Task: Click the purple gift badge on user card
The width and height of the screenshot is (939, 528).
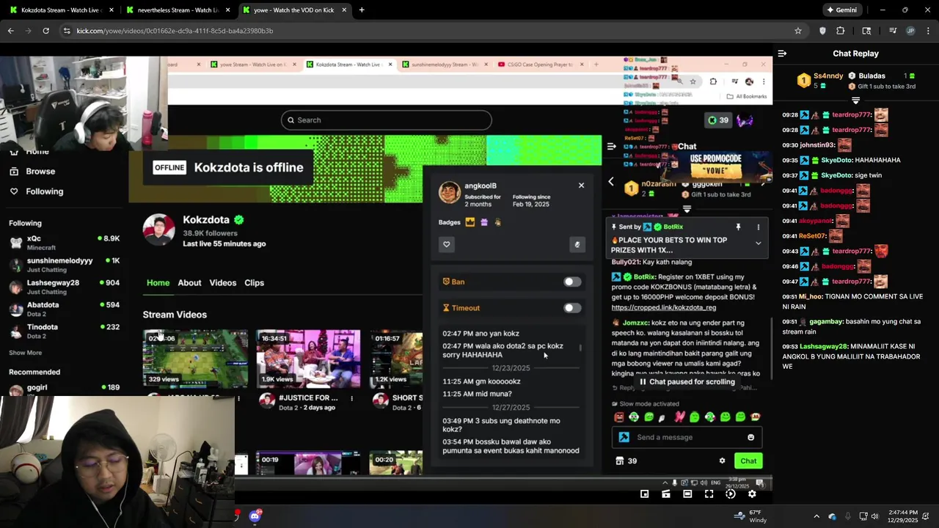Action: pos(484,222)
